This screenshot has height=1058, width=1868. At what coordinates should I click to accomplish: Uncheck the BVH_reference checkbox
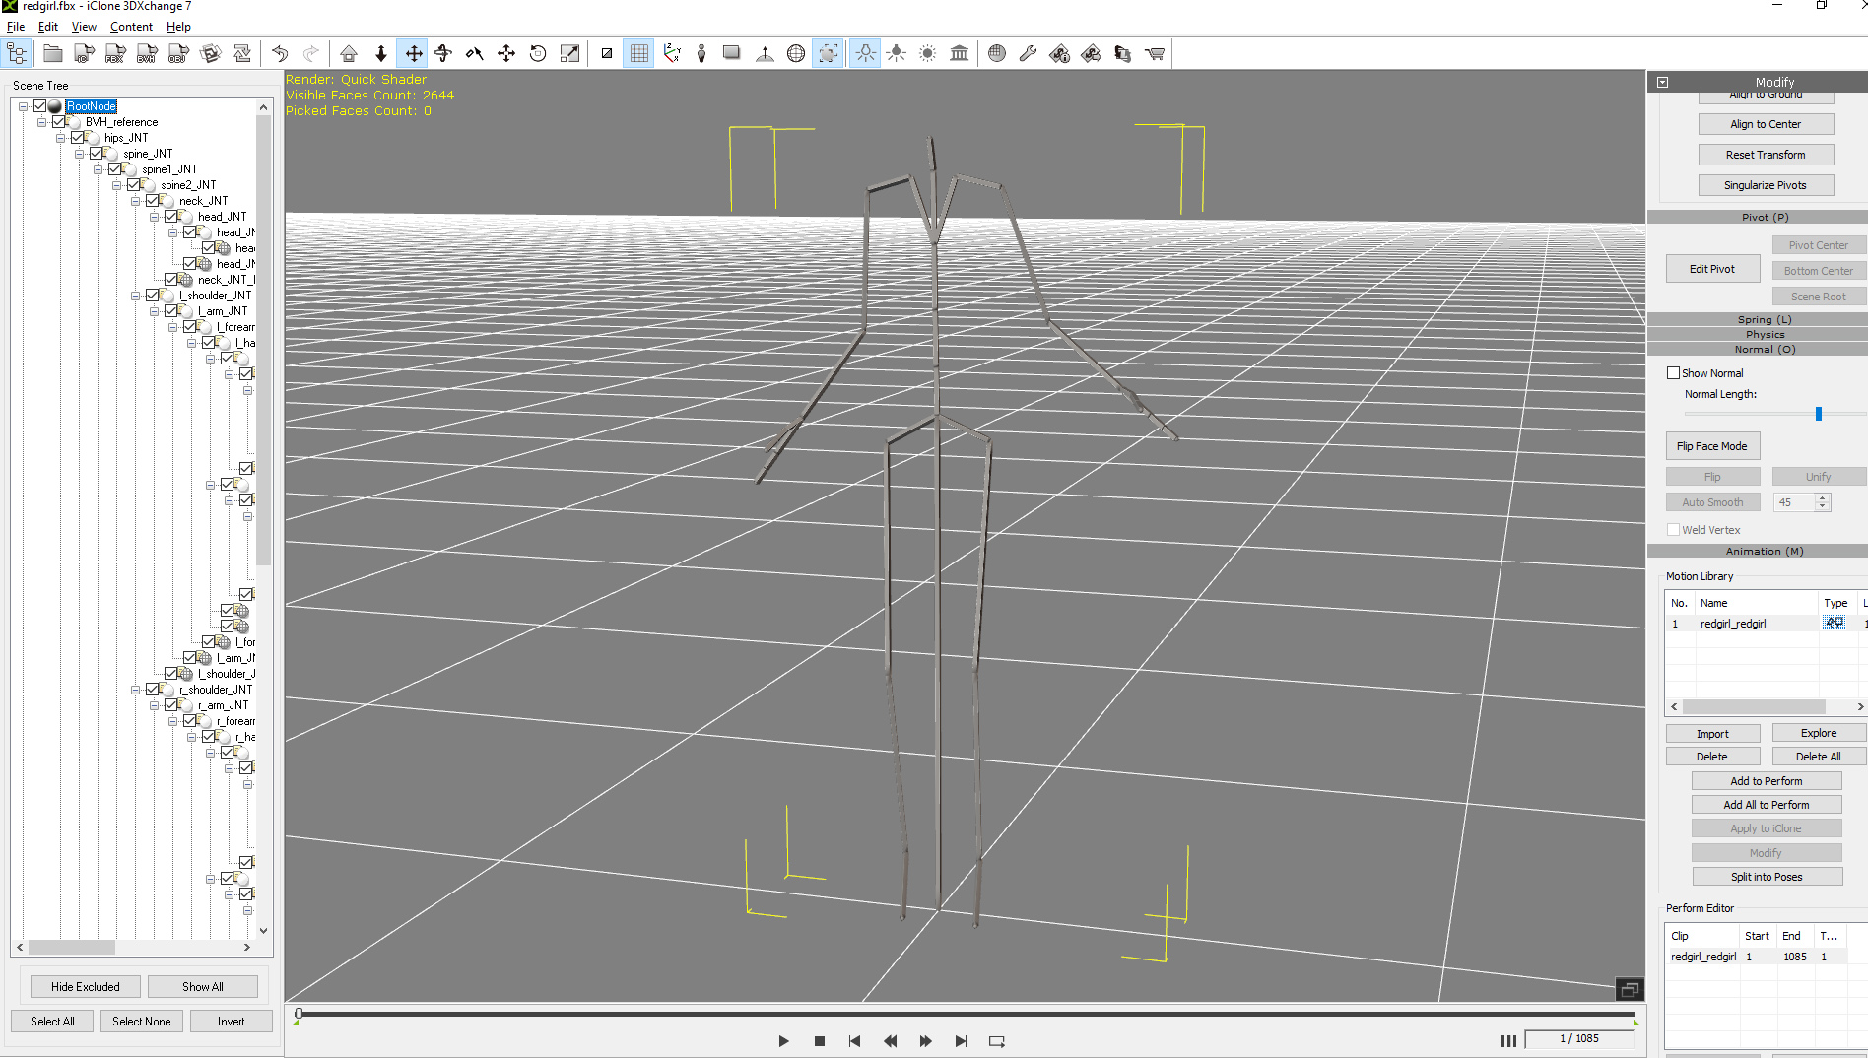tap(59, 122)
